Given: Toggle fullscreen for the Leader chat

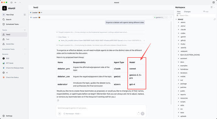Looking at the screenshot, I should pos(171,17).
